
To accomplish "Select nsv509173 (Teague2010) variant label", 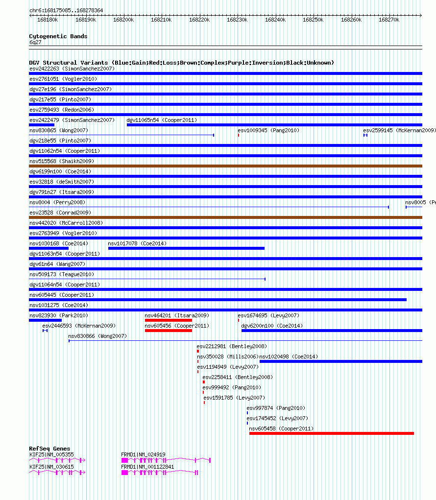I will 62,274.
